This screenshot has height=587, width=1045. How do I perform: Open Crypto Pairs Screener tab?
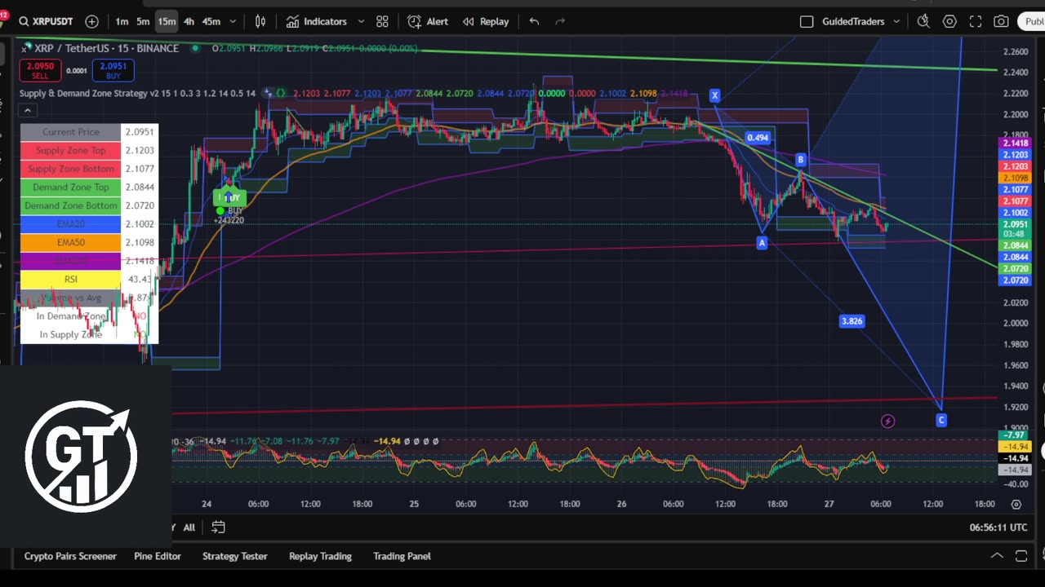(70, 556)
